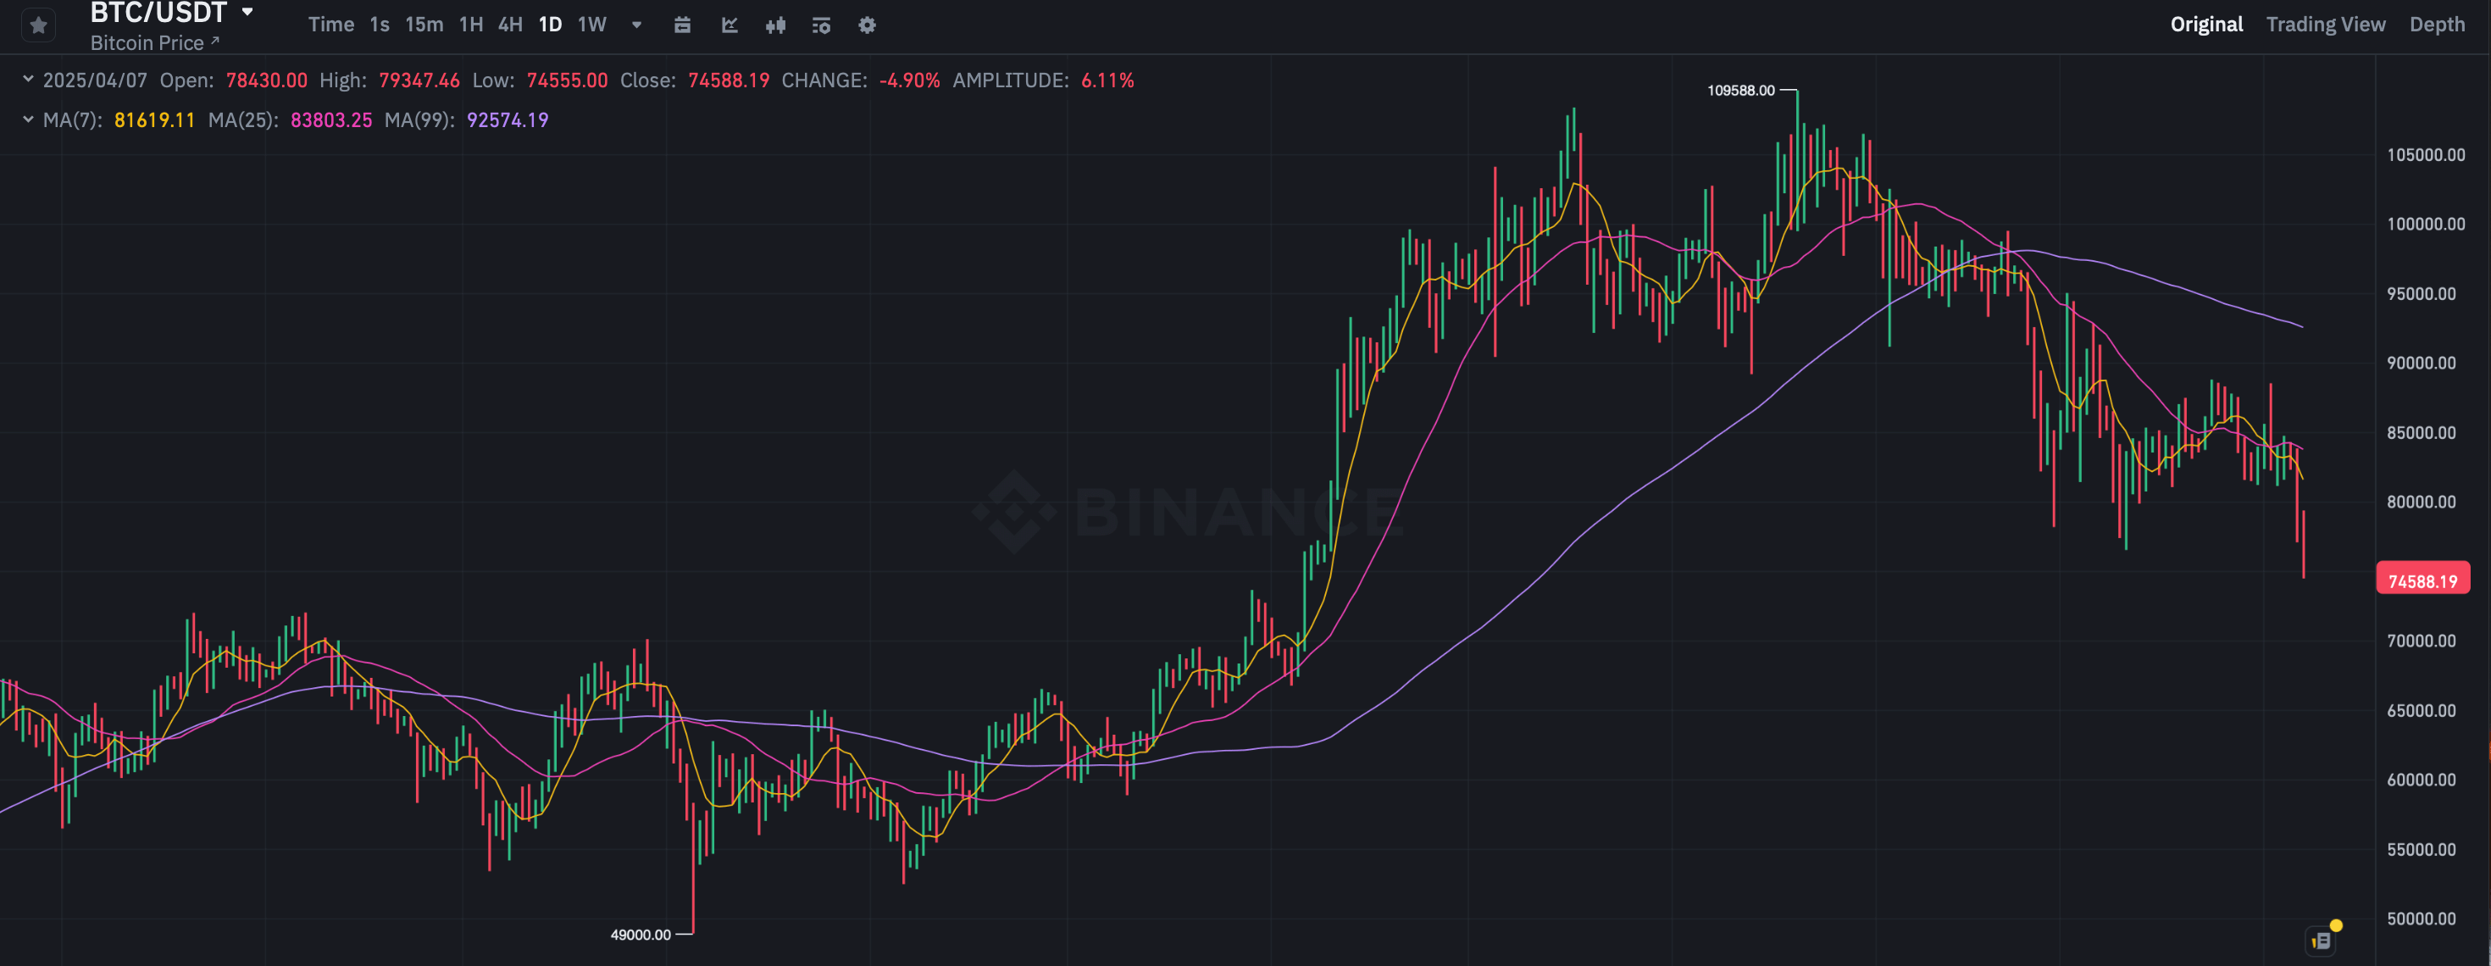
Task: Open chart settings gear icon
Action: point(868,25)
